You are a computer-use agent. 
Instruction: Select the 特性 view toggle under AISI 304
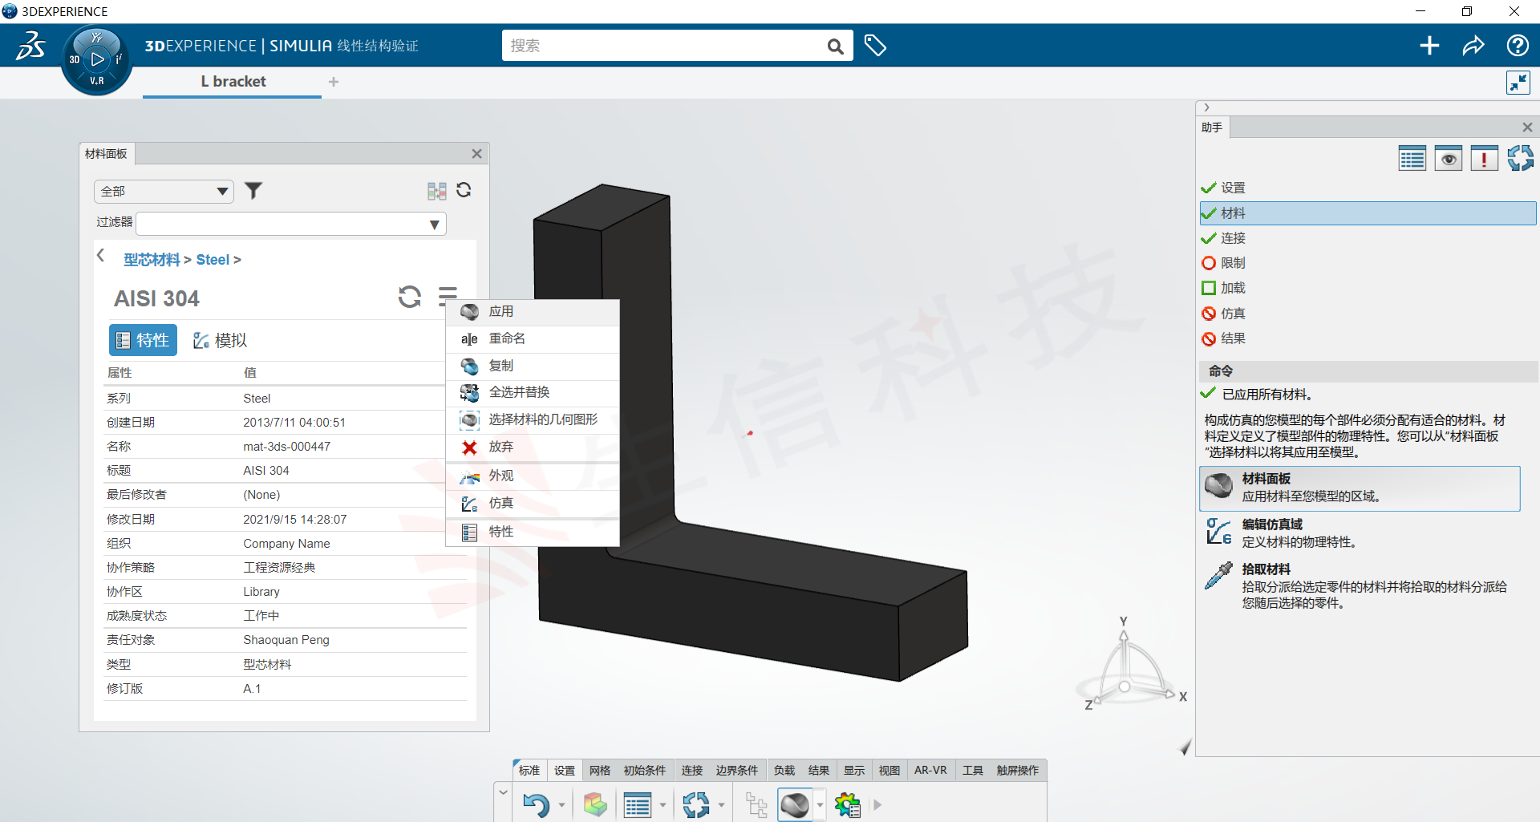[x=143, y=340]
